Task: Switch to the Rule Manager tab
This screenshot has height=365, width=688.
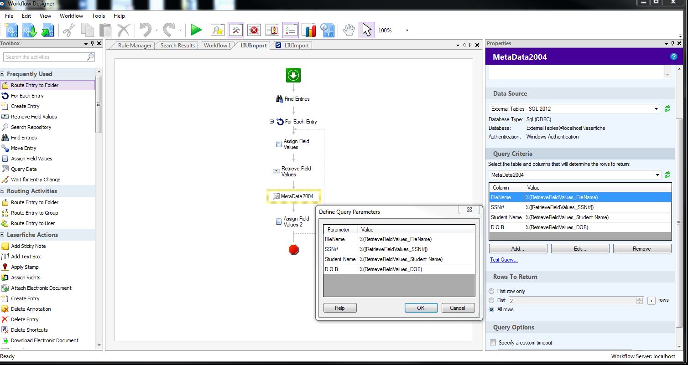Action: coord(134,46)
